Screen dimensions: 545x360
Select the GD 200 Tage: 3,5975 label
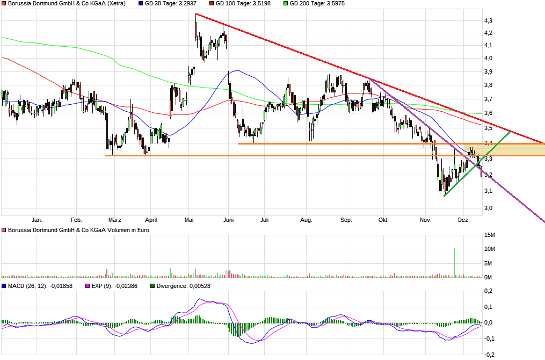pyautogui.click(x=317, y=3)
